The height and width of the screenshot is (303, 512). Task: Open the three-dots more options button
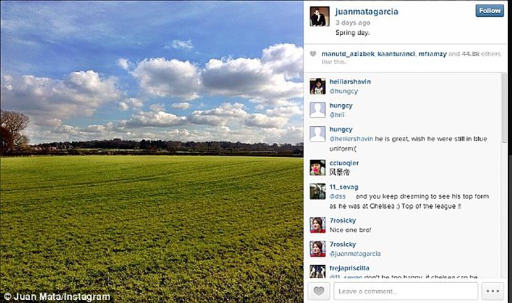click(x=492, y=291)
